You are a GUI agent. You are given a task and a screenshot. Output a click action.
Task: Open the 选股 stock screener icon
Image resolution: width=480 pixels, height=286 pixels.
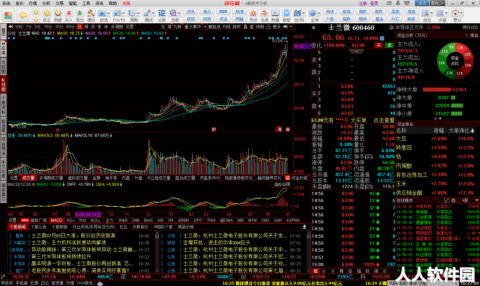coord(173,13)
